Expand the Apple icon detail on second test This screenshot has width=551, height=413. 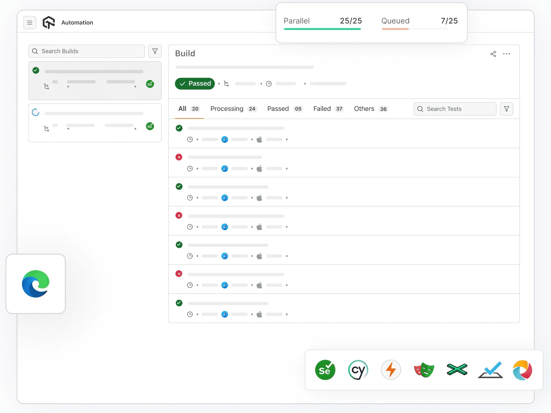(x=259, y=168)
